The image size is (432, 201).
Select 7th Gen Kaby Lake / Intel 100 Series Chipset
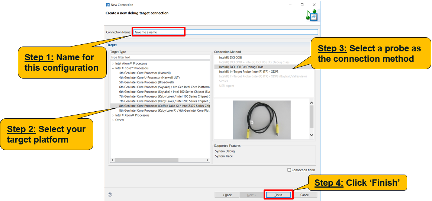coord(164,96)
